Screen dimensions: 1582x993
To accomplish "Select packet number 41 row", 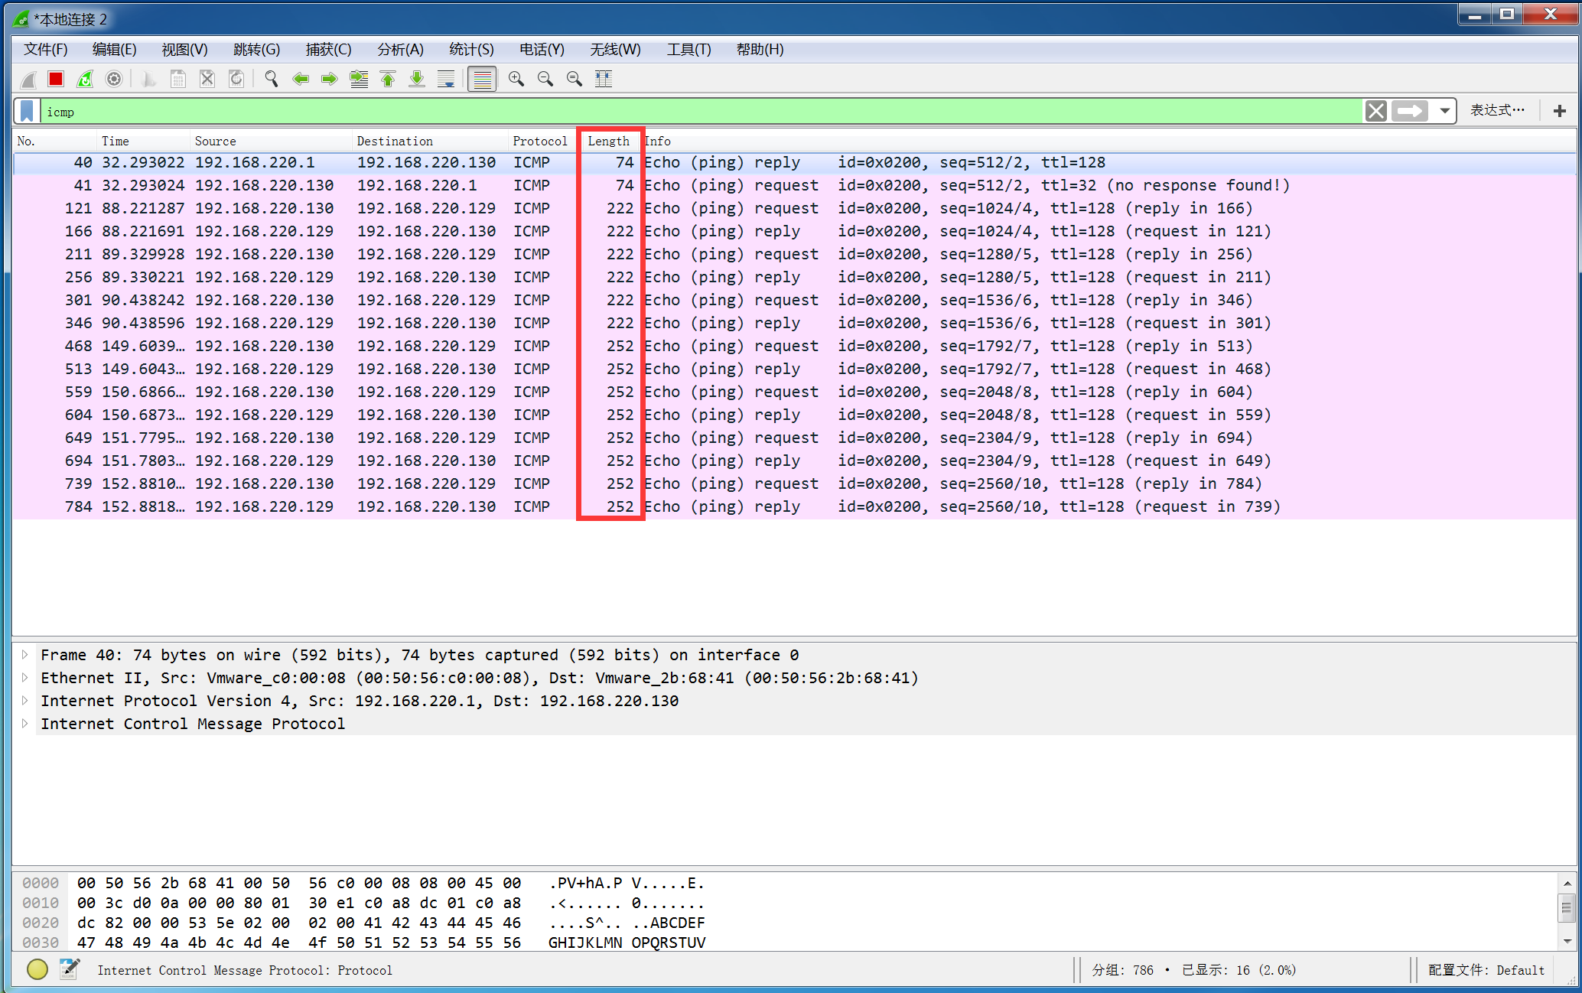I will tap(794, 185).
